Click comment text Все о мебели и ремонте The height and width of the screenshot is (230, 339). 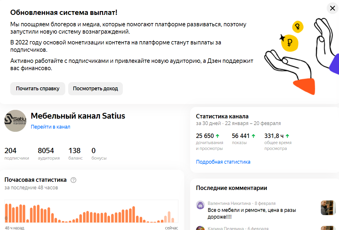(252, 213)
